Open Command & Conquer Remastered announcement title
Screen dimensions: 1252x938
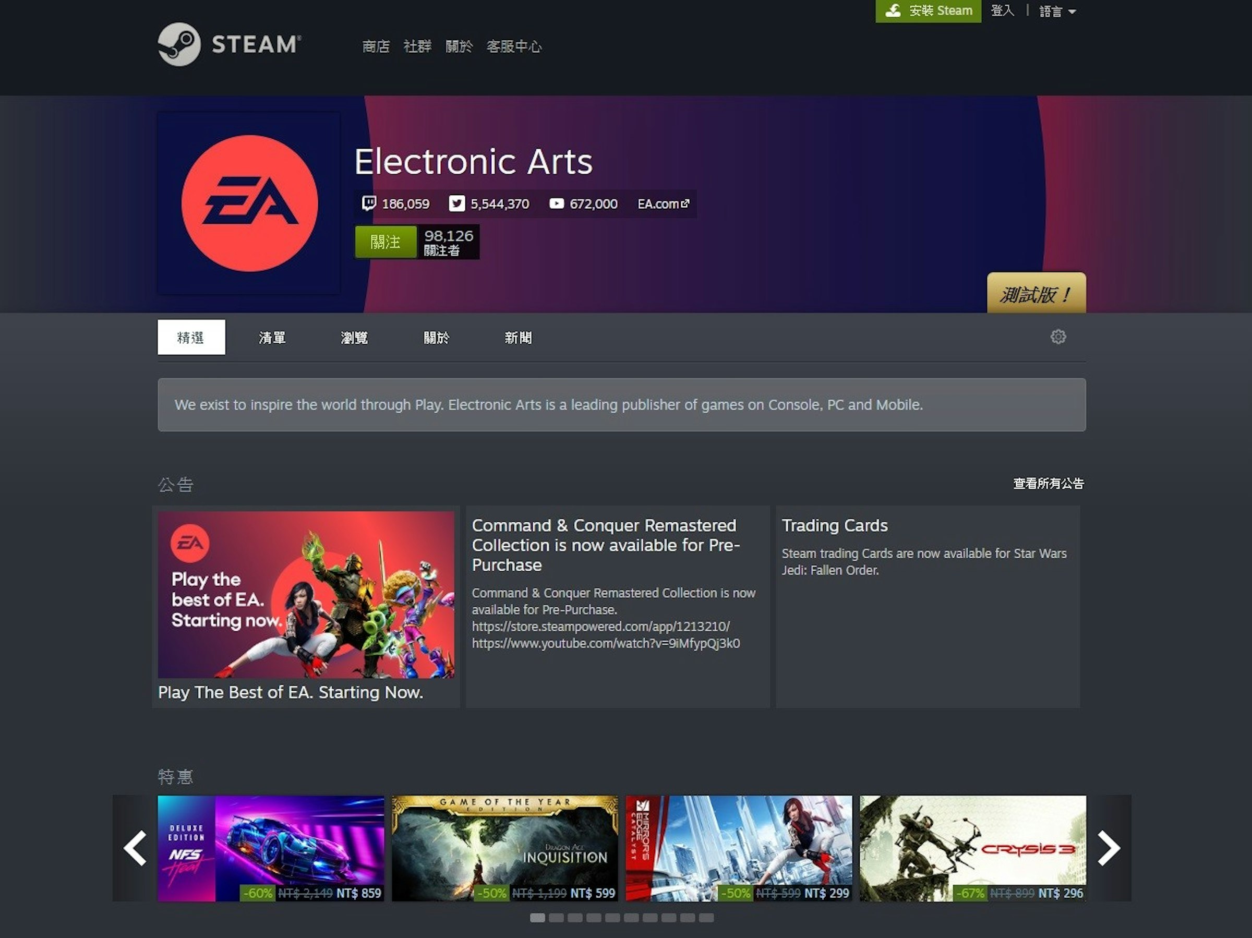point(606,545)
